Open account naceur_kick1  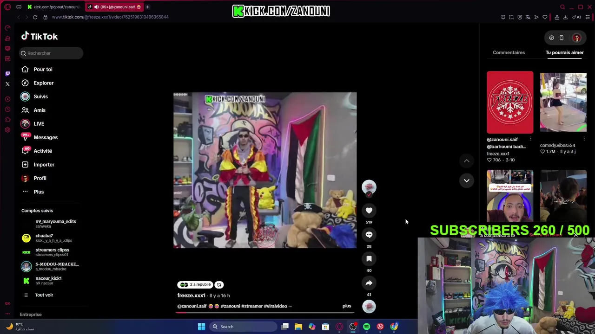coord(42,281)
